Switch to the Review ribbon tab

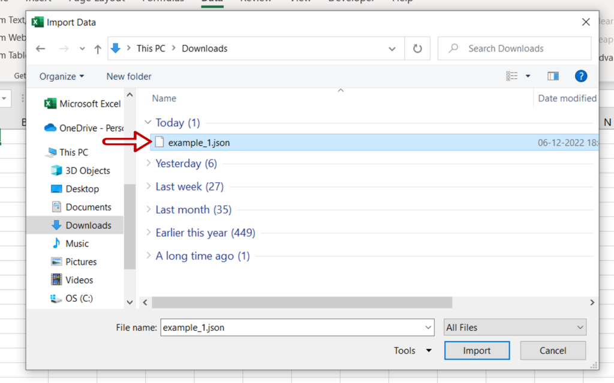255,1
